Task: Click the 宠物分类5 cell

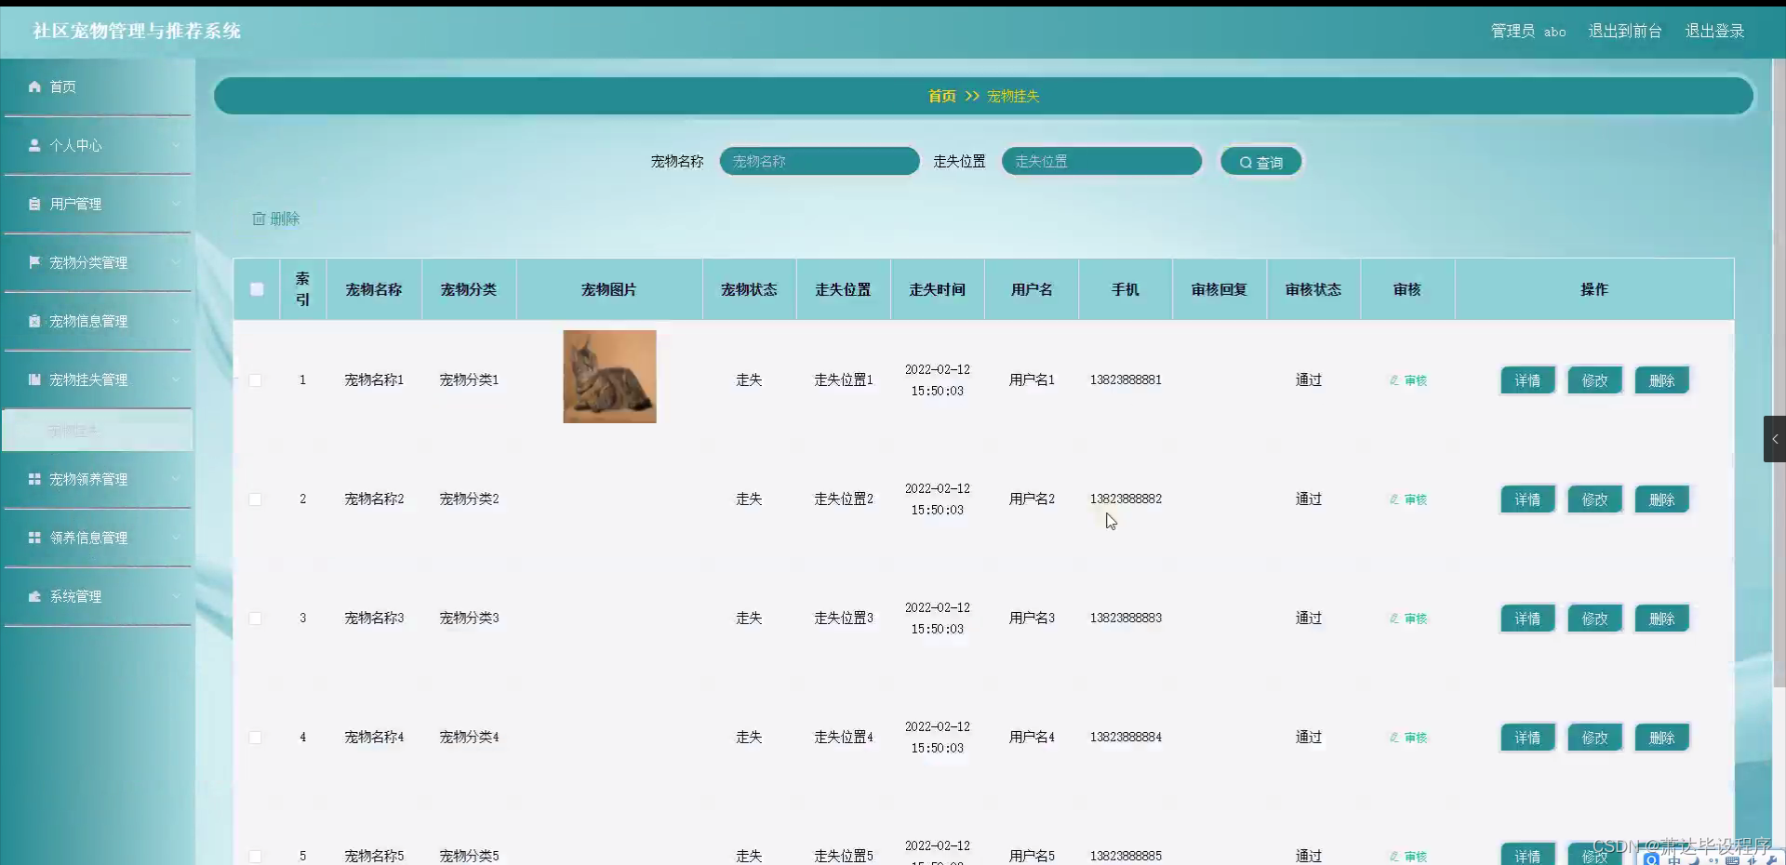Action: (x=469, y=856)
